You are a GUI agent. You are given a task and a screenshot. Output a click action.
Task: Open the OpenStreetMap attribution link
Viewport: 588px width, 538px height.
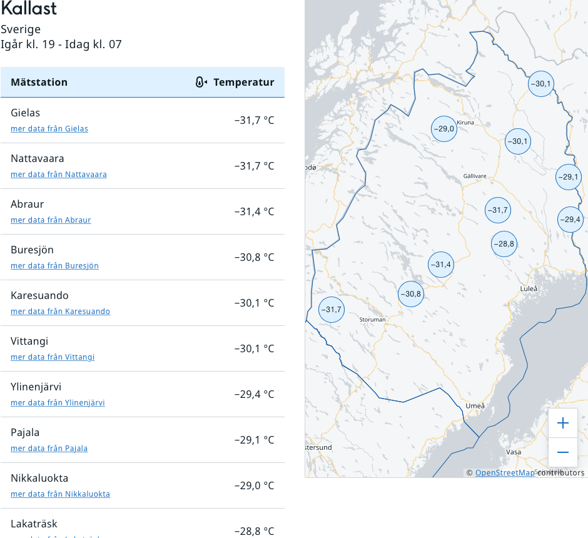point(505,473)
